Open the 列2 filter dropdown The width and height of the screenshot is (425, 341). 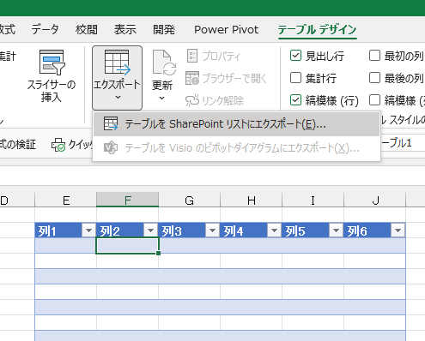tap(150, 230)
